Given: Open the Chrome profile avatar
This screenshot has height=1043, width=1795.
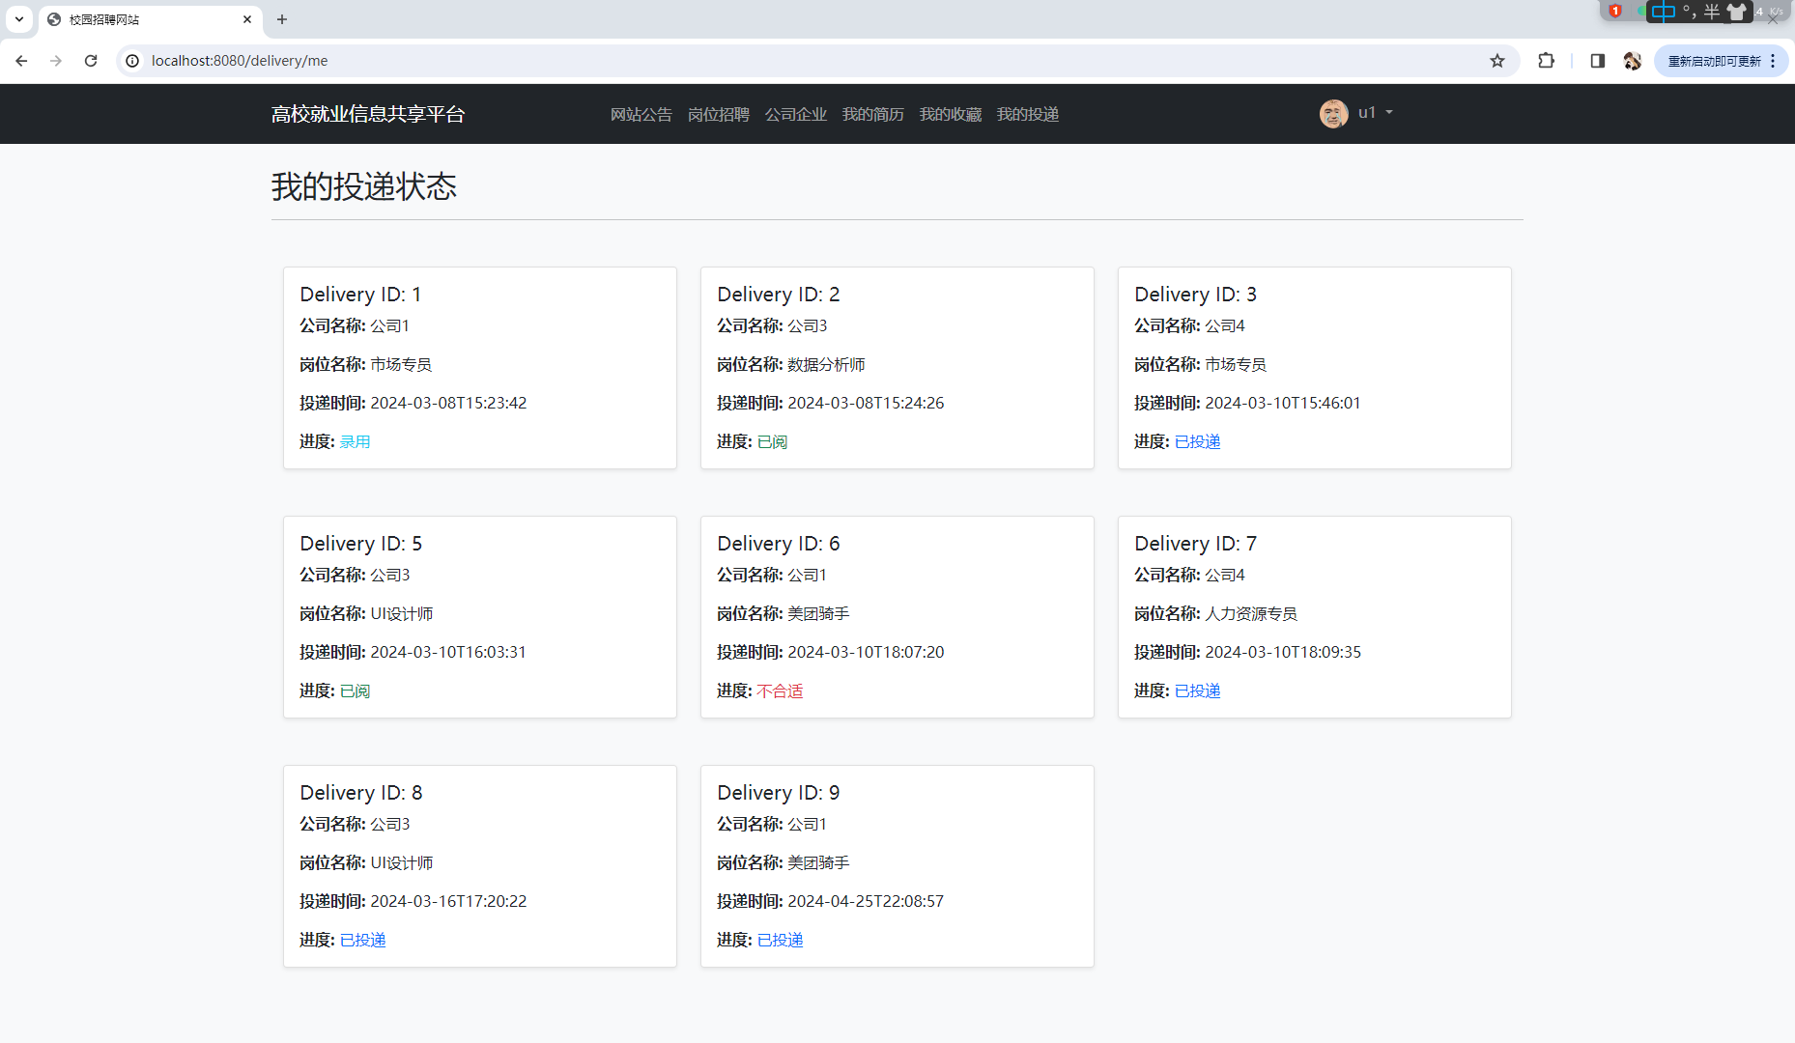Looking at the screenshot, I should pos(1633,61).
